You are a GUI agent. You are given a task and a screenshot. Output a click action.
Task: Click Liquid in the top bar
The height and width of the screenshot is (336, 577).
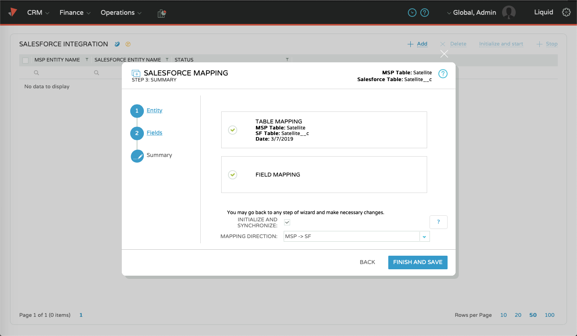(544, 12)
